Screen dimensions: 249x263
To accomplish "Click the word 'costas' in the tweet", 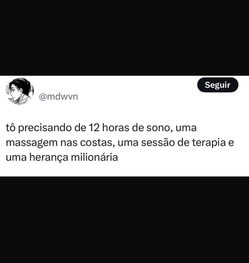I will 97,143.
